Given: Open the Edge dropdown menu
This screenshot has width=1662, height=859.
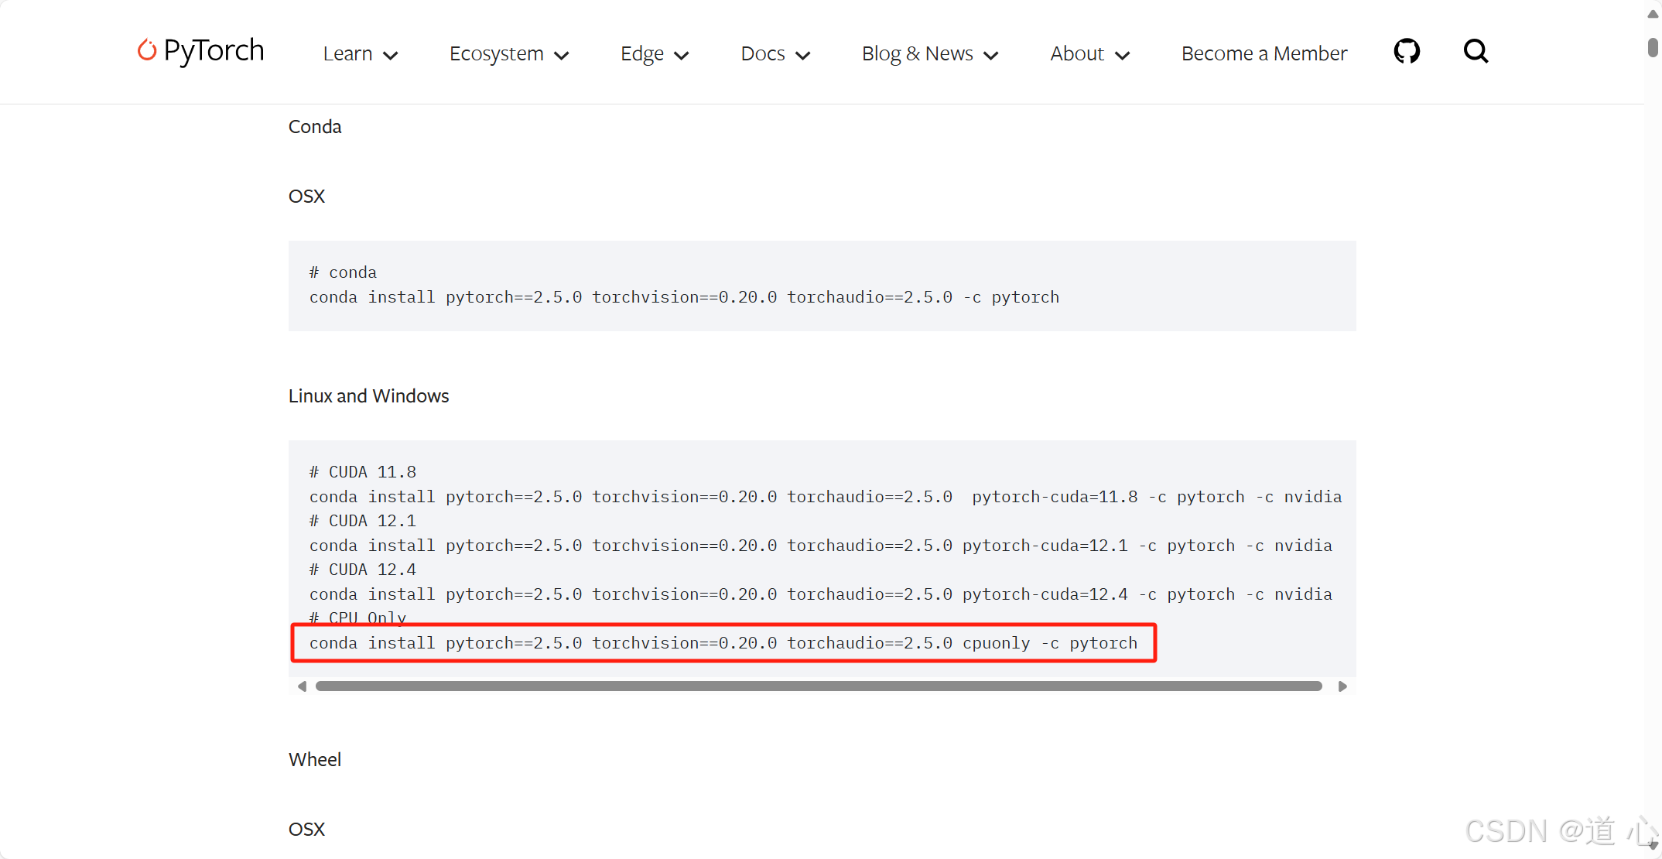Looking at the screenshot, I should (654, 54).
